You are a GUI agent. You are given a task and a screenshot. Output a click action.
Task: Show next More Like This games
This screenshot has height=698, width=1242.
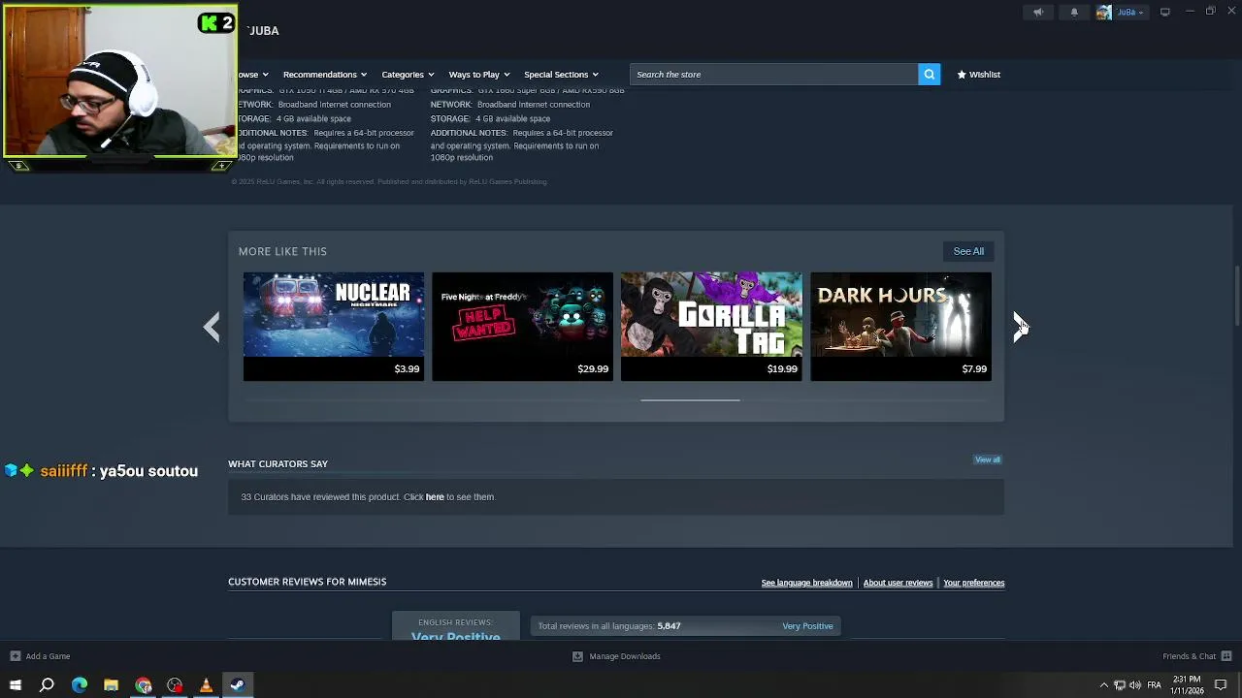(1020, 327)
